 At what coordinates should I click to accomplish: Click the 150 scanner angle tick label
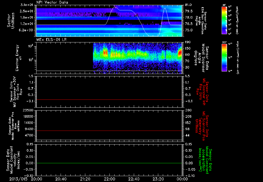point(188,48)
